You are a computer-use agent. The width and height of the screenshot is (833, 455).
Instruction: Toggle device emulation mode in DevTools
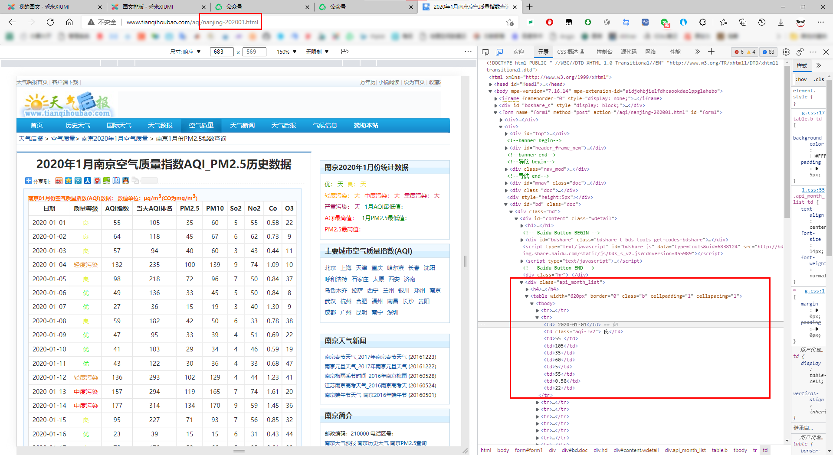499,52
